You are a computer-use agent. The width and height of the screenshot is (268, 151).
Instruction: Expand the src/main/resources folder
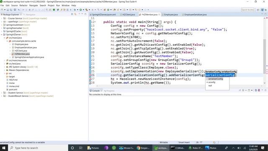click(5, 60)
